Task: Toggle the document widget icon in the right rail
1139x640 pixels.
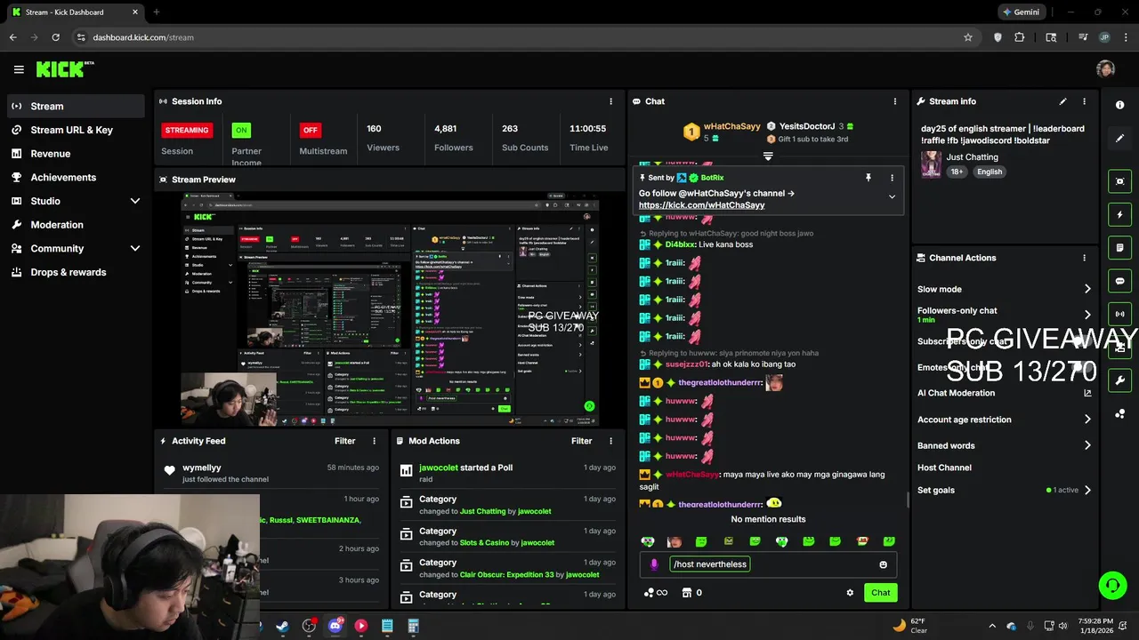Action: [1119, 247]
